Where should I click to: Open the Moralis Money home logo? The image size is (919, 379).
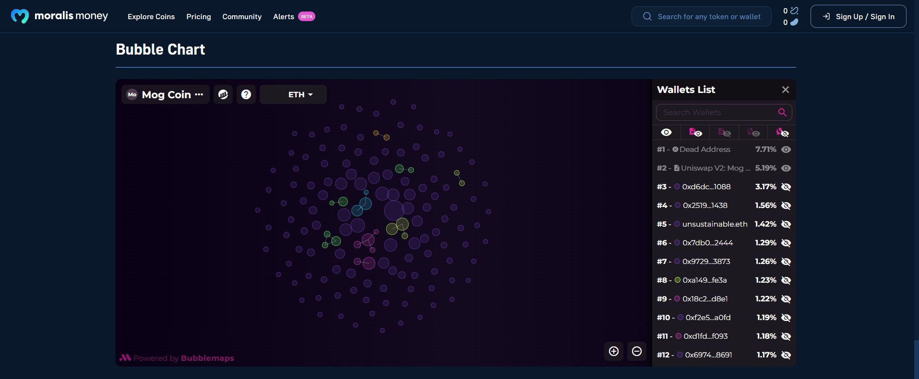click(x=60, y=16)
